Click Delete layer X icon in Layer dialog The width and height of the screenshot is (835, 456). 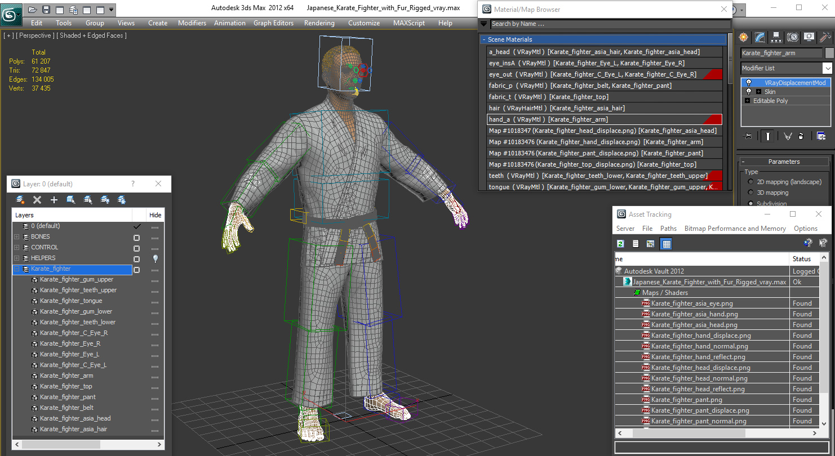(37, 200)
